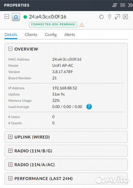Click the Connected (EOL Pending) status badge

click(x=53, y=24)
